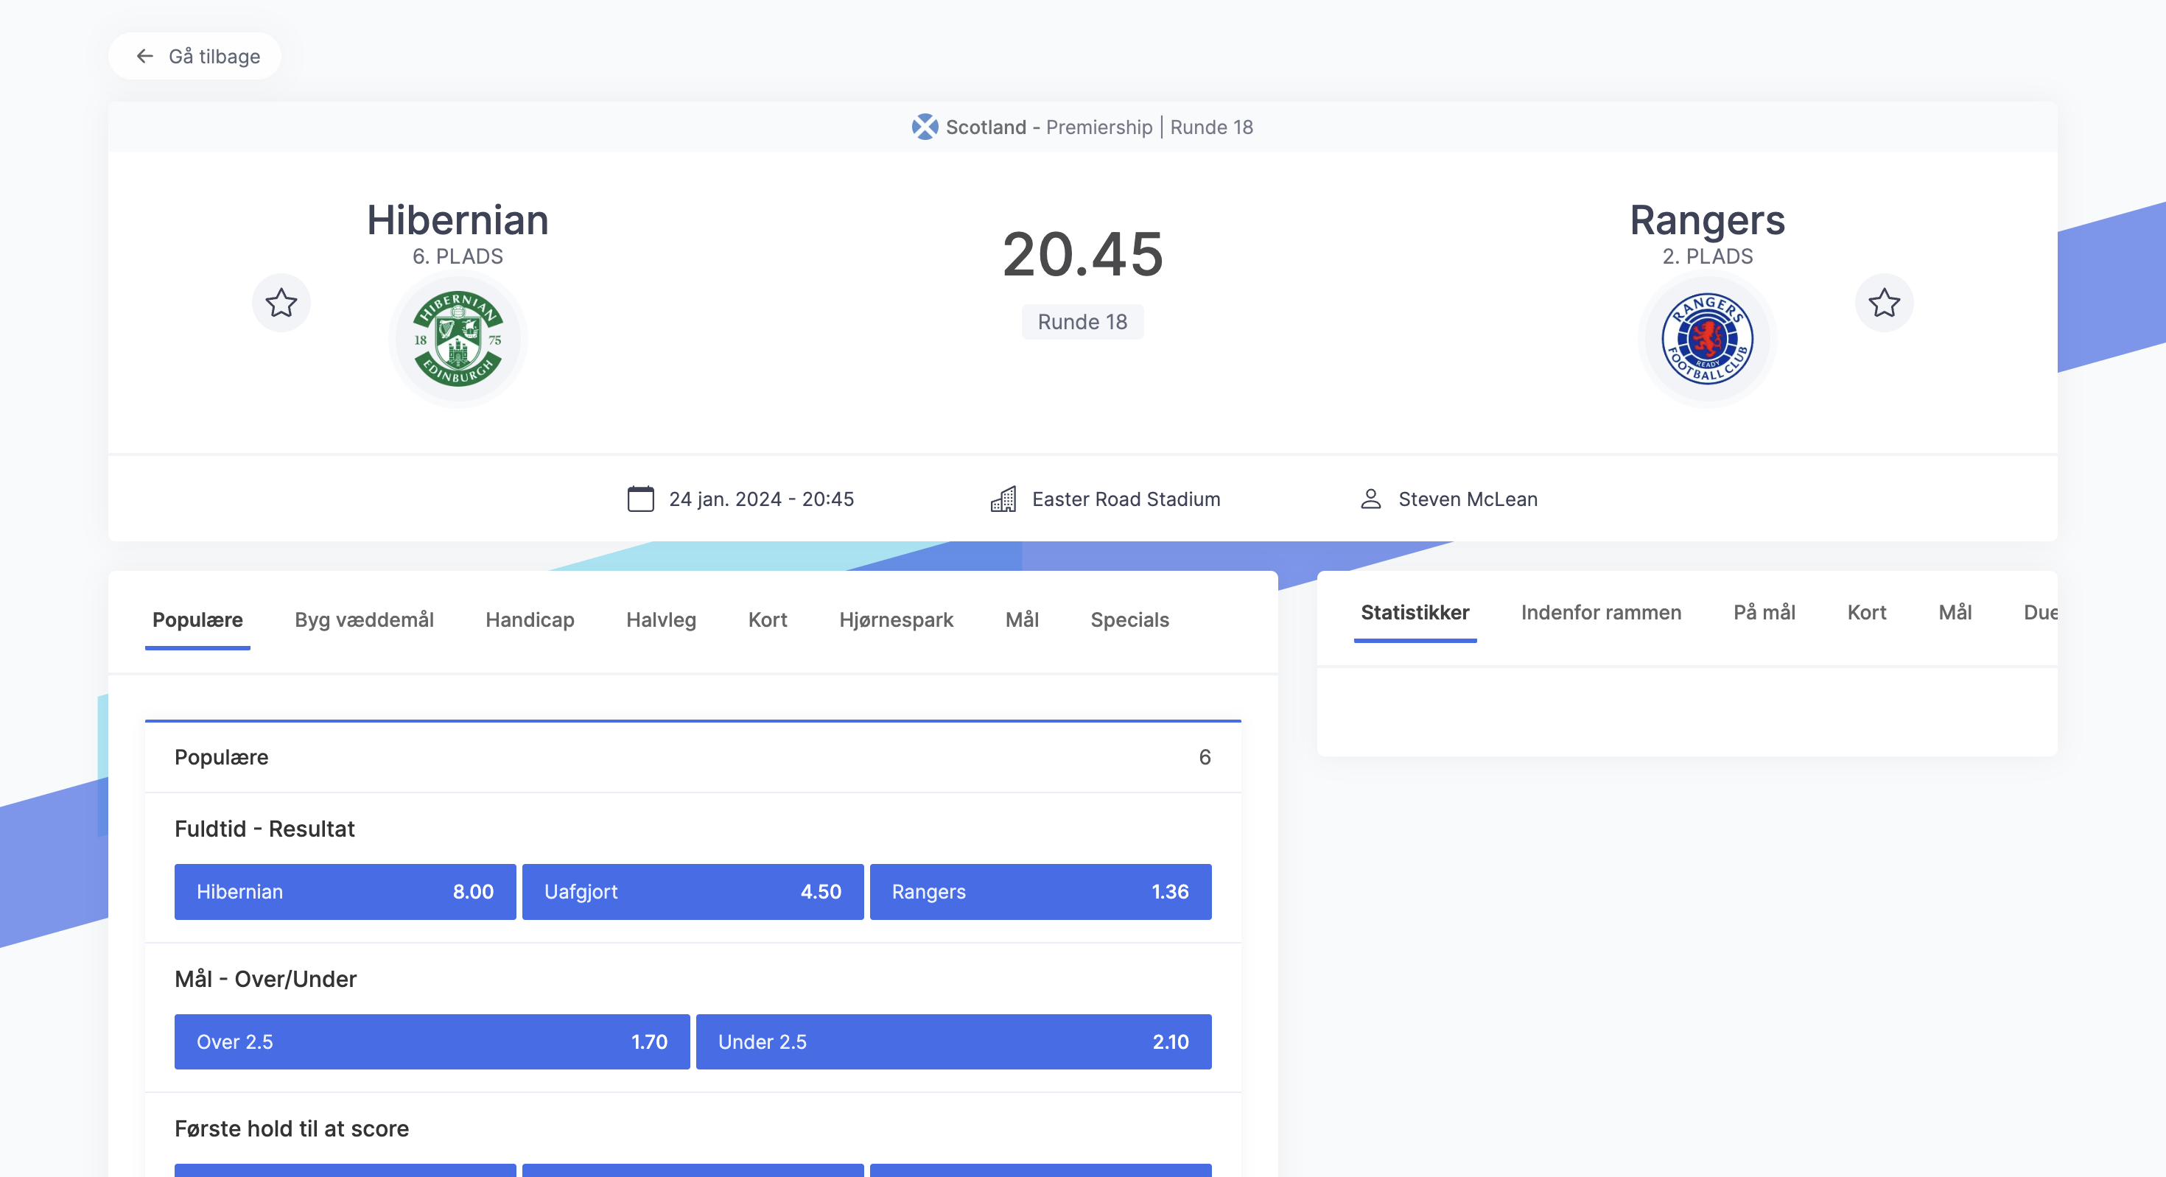The height and width of the screenshot is (1177, 2166).
Task: Collapse the Populære market section header
Action: (692, 756)
